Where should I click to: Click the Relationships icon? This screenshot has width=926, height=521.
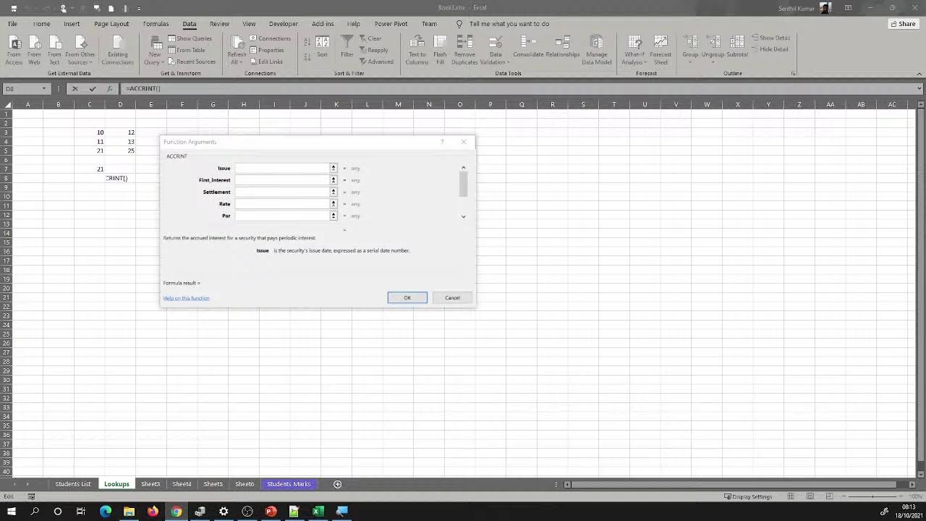point(564,49)
